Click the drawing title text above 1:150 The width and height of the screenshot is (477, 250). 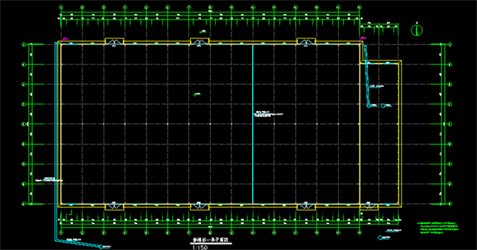pos(211,240)
